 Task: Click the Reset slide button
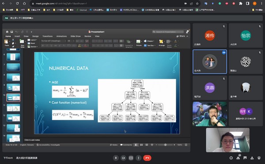click(x=31, y=43)
